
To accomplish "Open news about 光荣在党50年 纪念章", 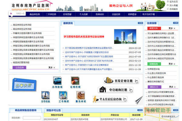I will [x=89, y=57].
